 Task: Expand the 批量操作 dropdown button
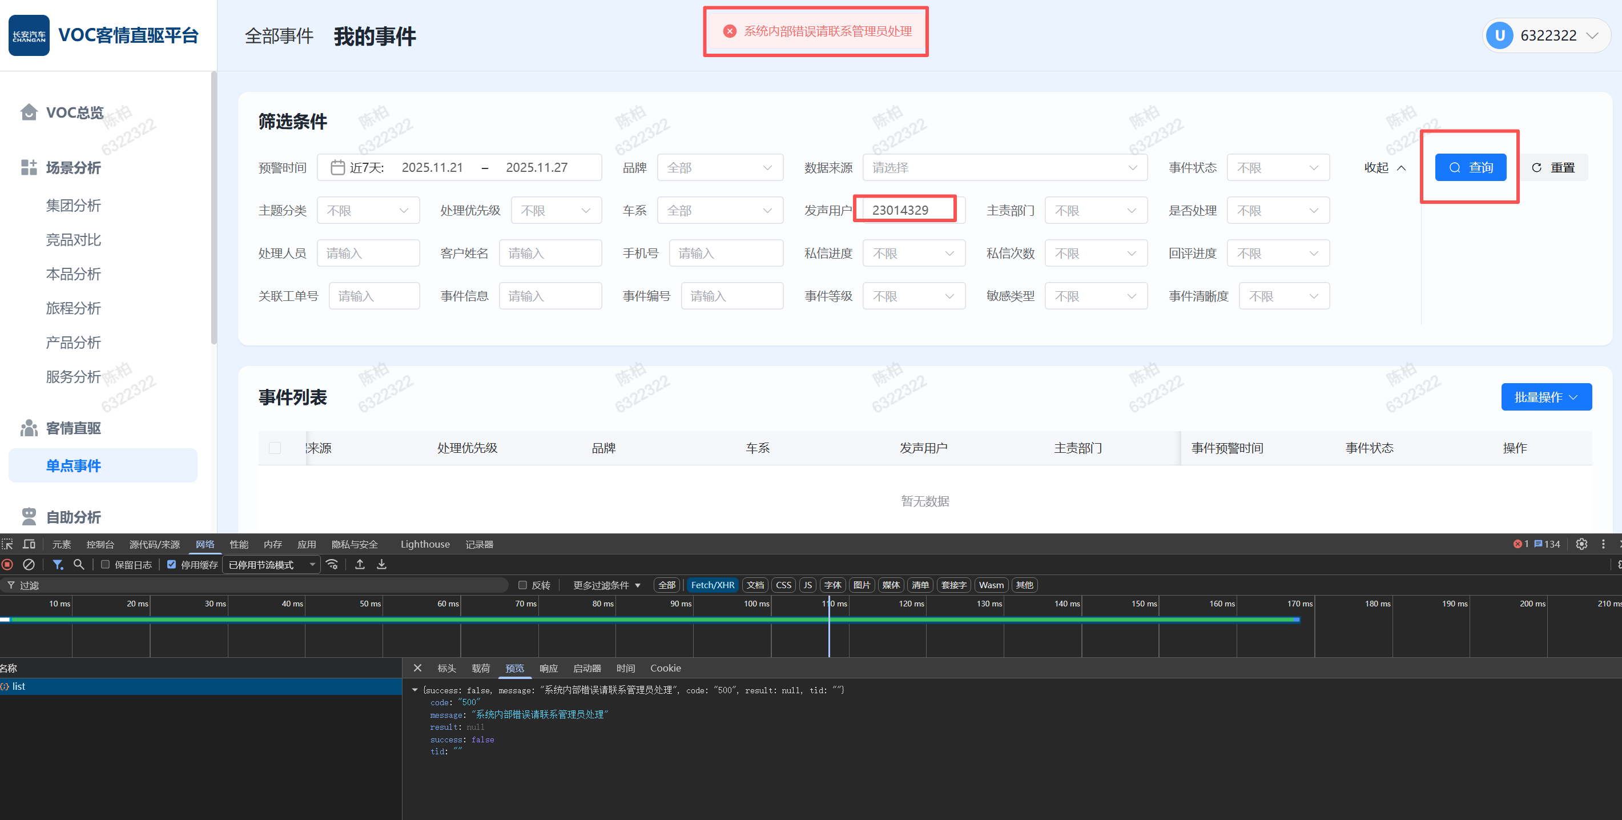(1546, 397)
